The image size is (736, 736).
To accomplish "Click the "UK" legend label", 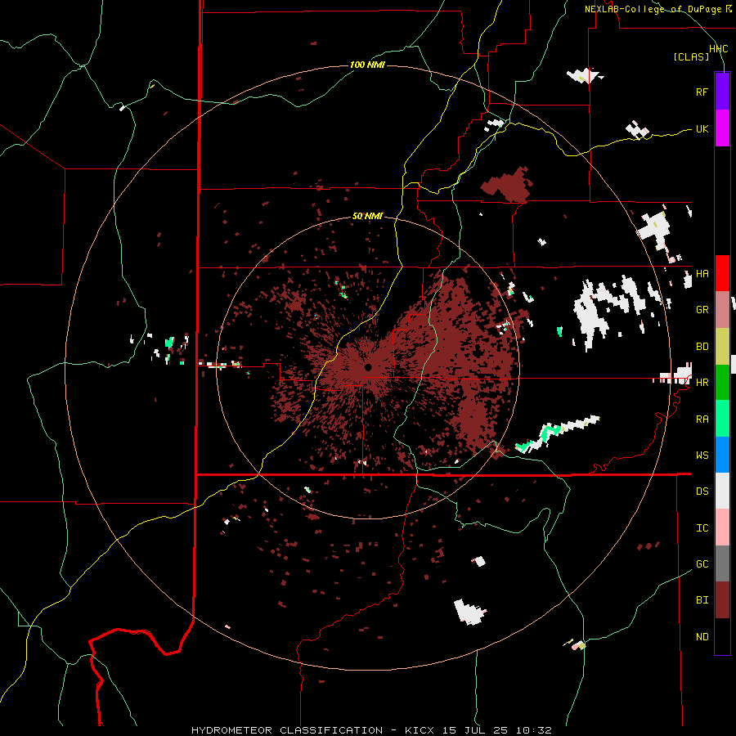I will point(702,128).
